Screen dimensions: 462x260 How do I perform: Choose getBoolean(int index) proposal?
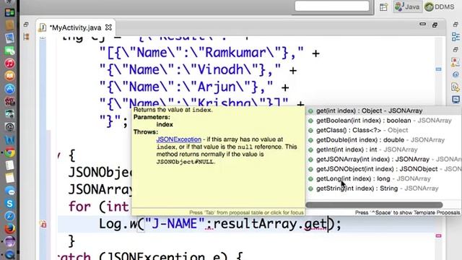383,121
